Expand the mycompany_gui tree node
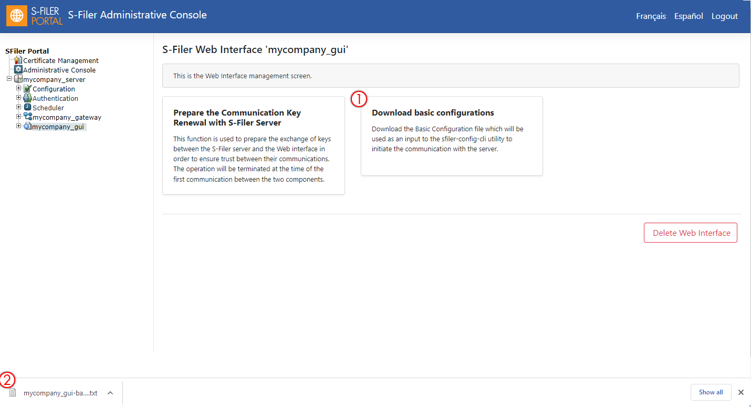 pyautogui.click(x=19, y=126)
